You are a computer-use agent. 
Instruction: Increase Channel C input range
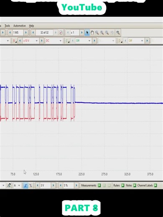(x=94, y=41)
